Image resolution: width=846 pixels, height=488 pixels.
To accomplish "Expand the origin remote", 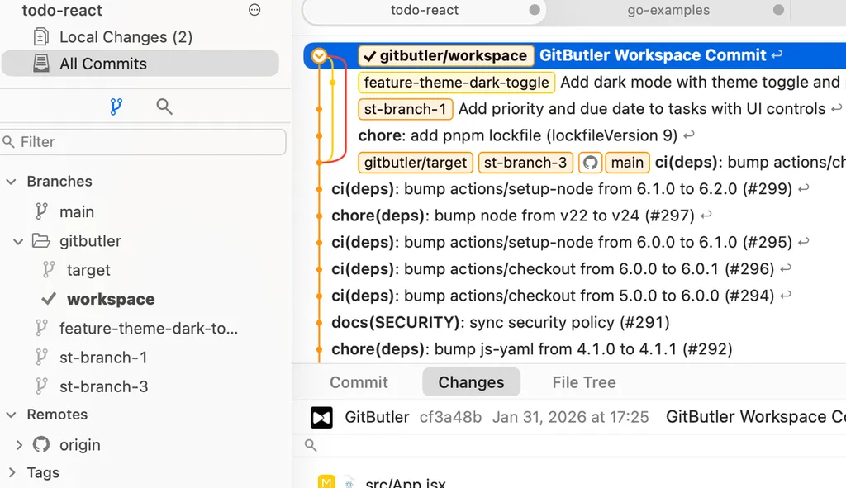I will pos(19,445).
